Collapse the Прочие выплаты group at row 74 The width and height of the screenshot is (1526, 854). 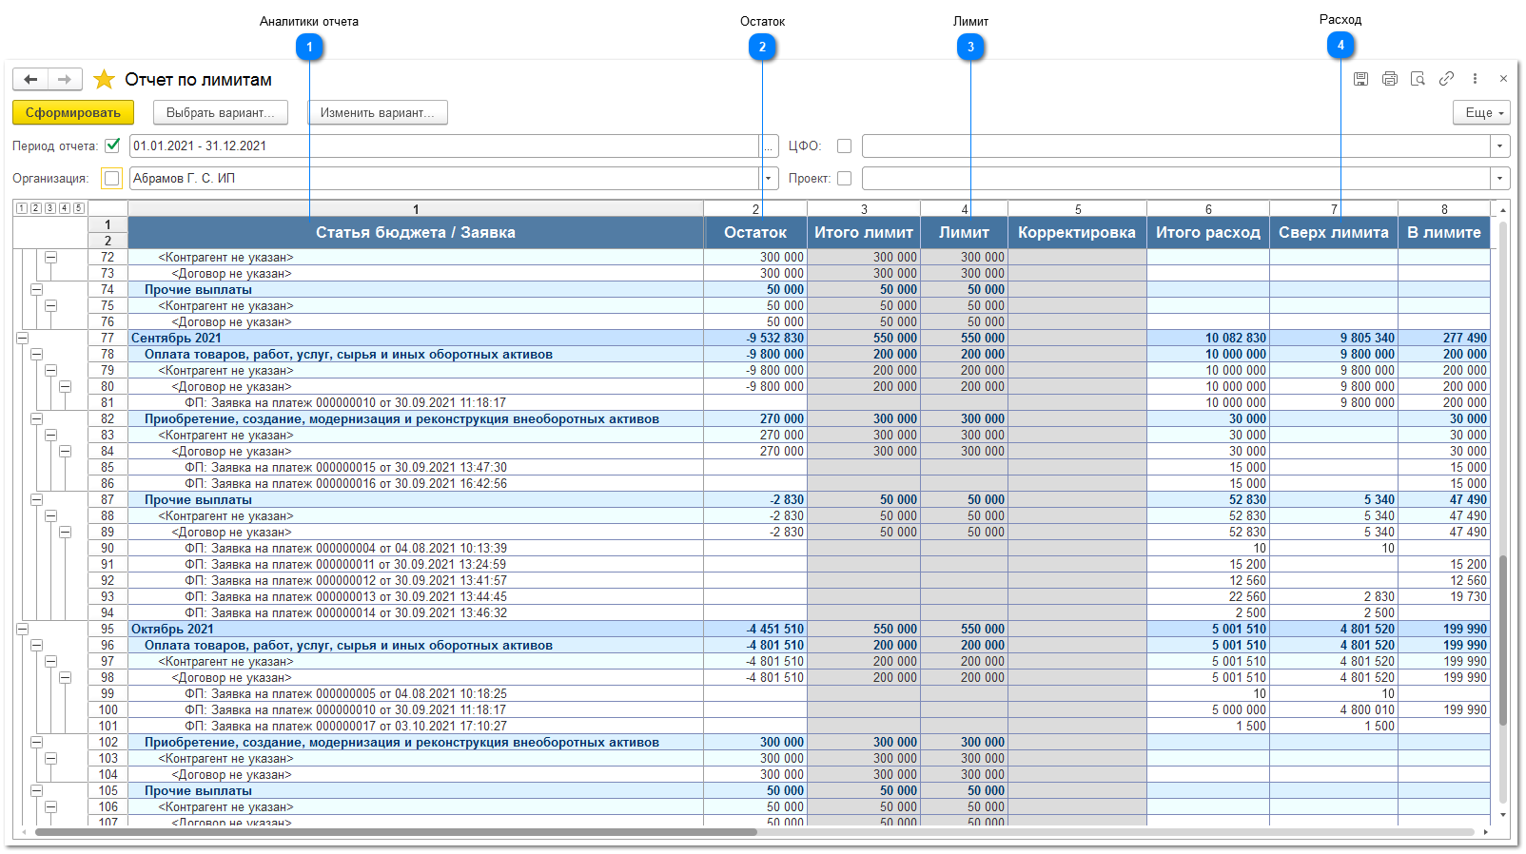[37, 289]
